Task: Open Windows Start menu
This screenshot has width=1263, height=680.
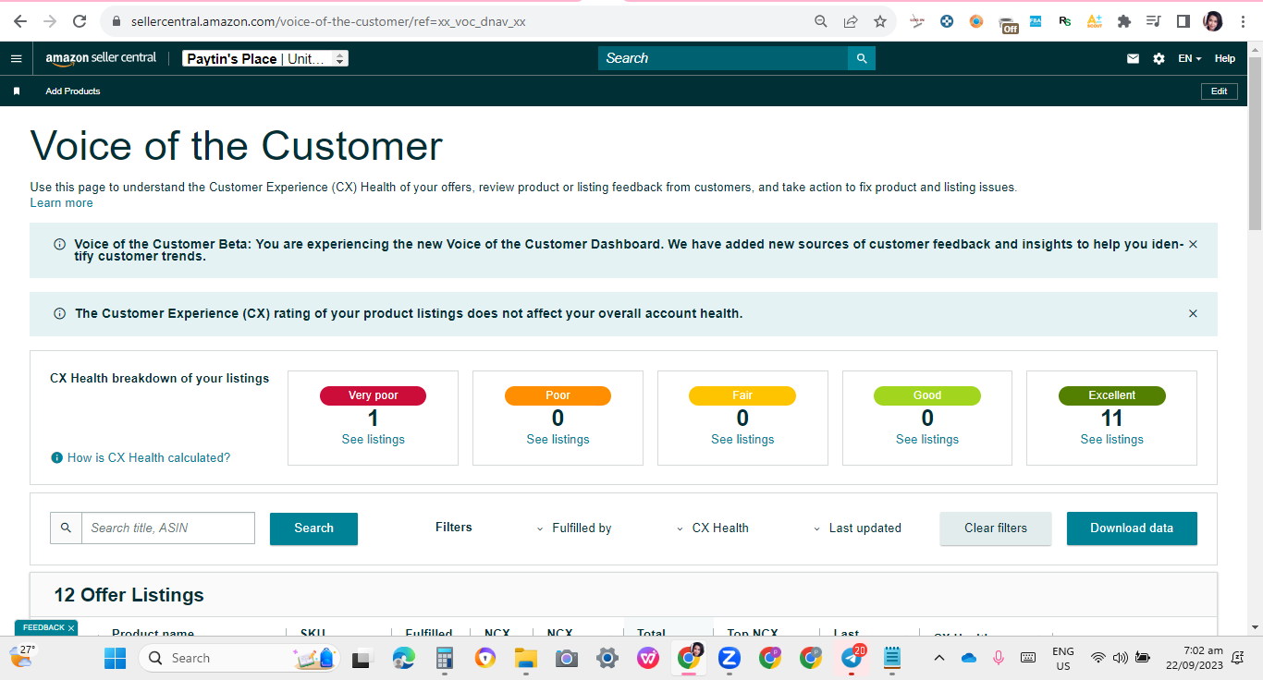Action: pyautogui.click(x=115, y=658)
